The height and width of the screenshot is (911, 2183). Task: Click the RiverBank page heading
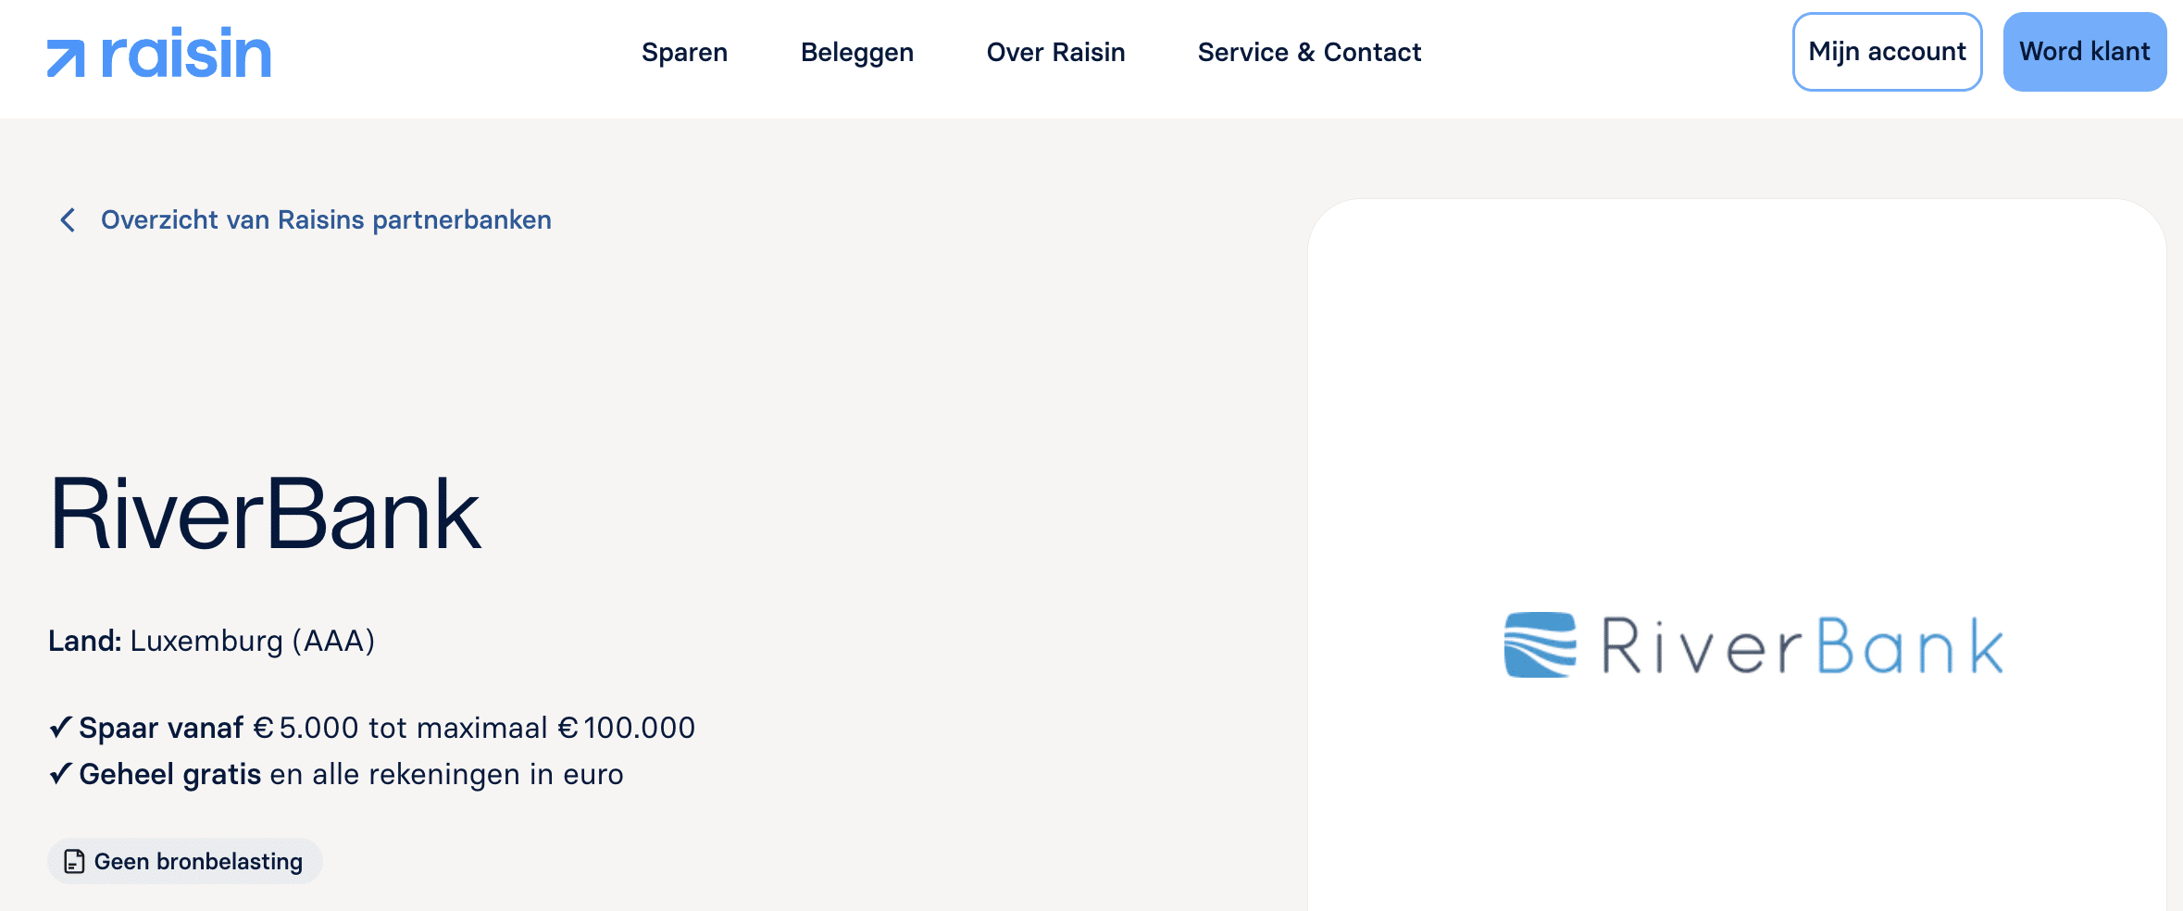tap(265, 514)
